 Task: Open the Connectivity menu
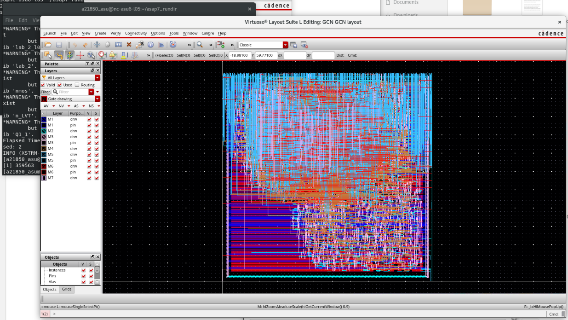[136, 33]
